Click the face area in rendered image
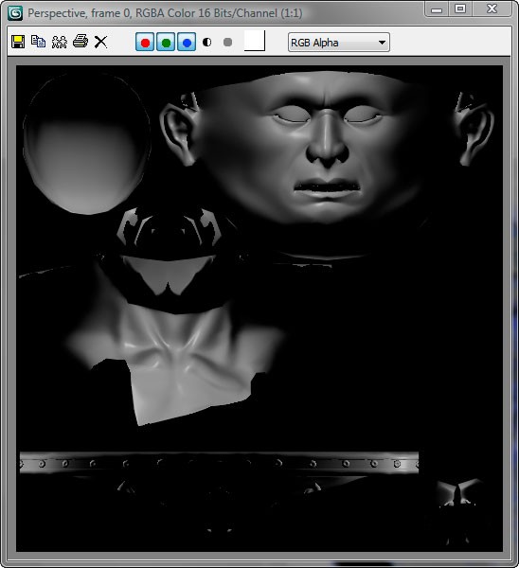519x568 pixels. pos(319,149)
